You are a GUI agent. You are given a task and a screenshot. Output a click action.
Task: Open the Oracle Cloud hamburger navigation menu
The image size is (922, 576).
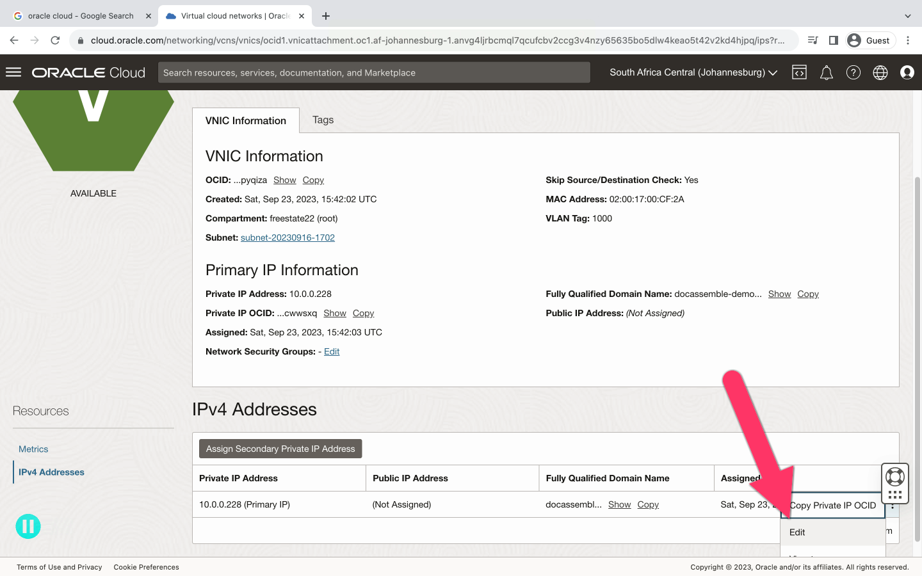pyautogui.click(x=13, y=72)
